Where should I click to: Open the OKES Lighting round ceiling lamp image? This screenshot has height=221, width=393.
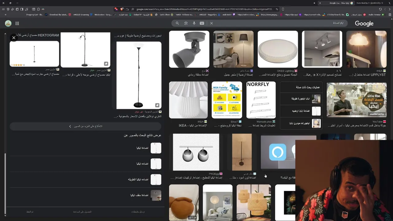278,49
